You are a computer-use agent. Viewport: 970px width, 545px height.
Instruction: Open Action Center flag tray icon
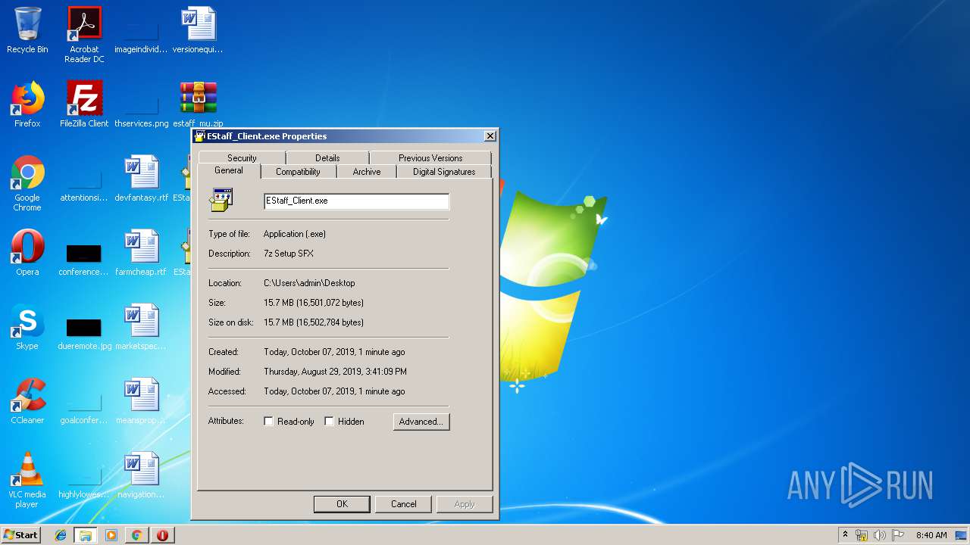point(898,535)
